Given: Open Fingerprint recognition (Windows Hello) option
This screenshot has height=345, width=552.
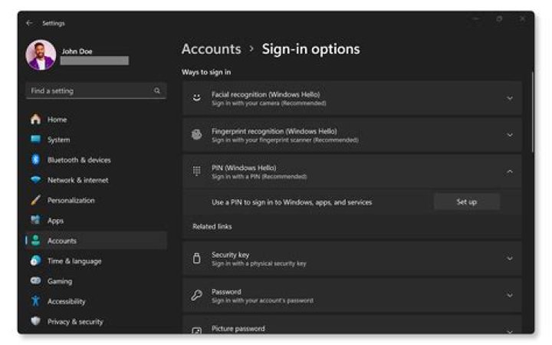Looking at the screenshot, I should click(352, 135).
